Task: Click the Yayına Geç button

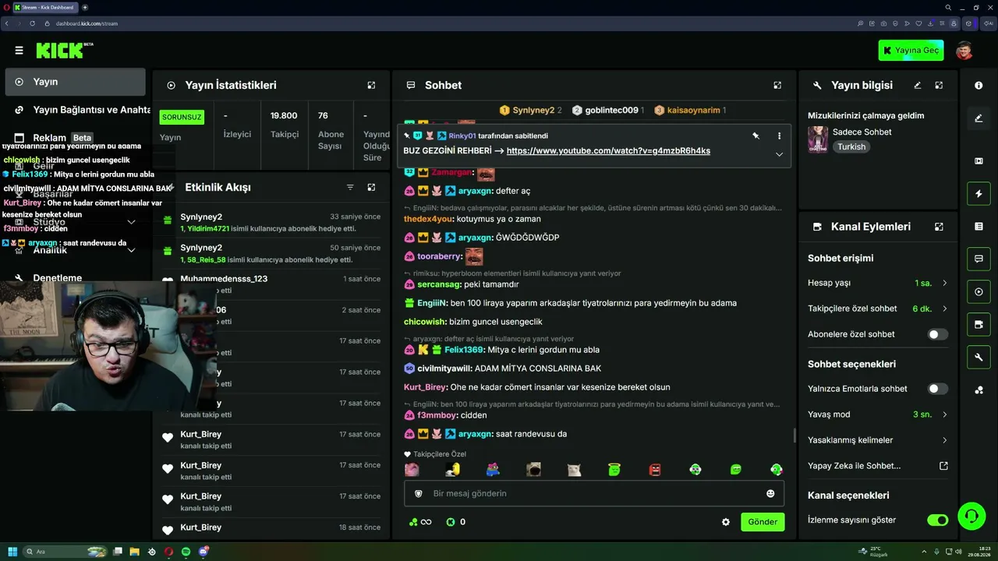Action: point(911,51)
